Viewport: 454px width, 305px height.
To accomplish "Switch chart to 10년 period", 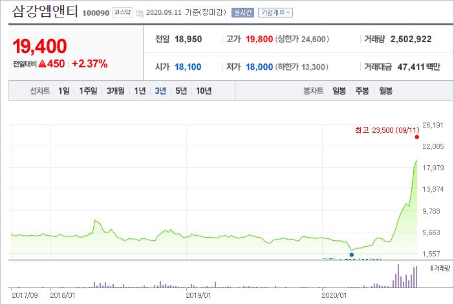I will click(x=204, y=91).
